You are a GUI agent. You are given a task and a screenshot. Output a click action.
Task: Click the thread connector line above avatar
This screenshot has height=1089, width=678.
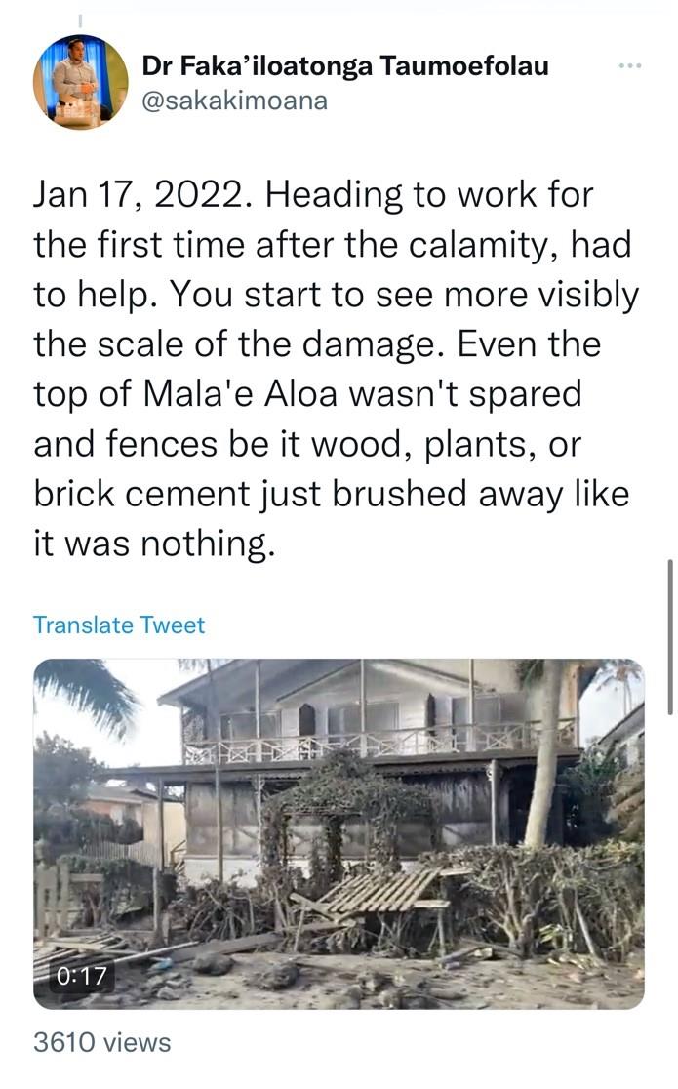pos(80,20)
